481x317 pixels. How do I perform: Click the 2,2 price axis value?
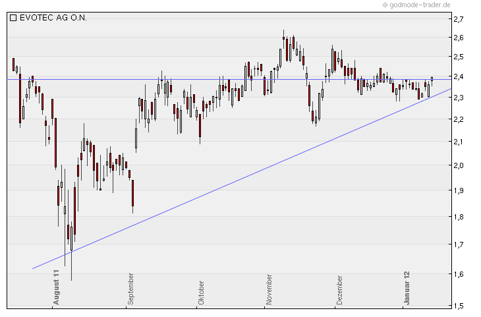[x=459, y=119]
